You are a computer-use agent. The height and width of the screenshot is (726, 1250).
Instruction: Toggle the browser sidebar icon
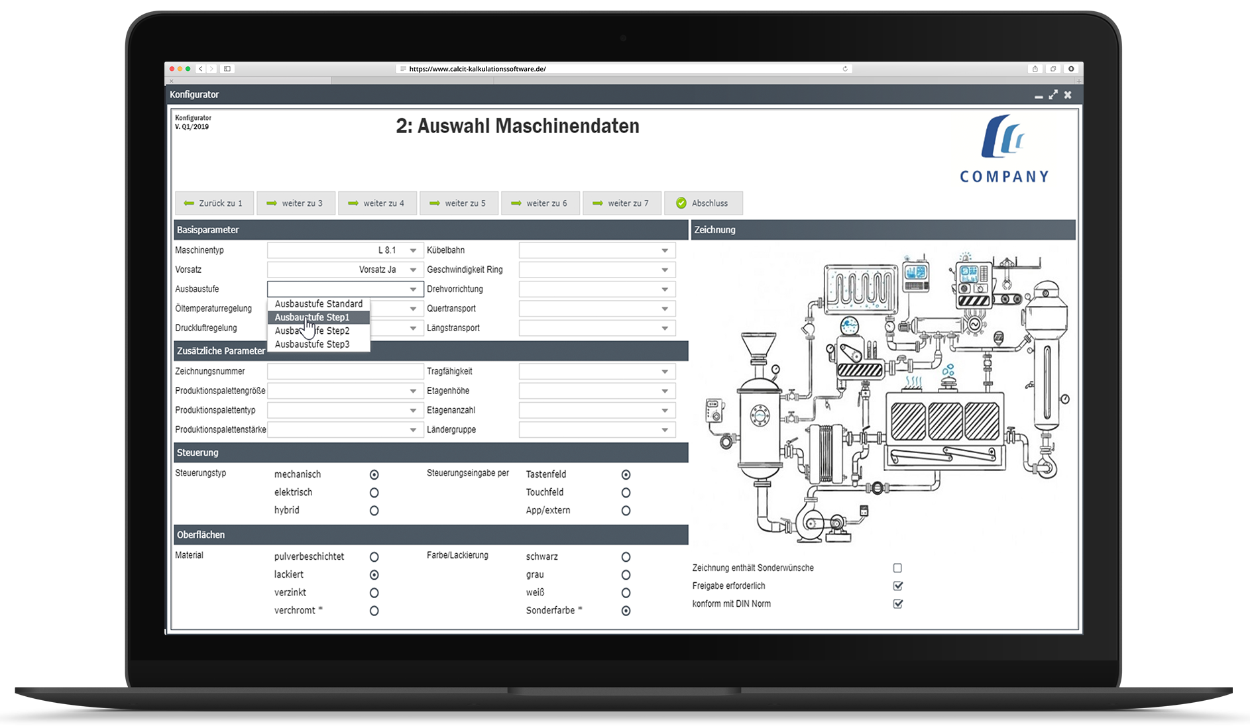tap(227, 69)
